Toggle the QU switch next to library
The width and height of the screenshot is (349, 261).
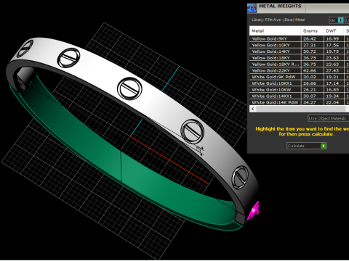coord(337,20)
